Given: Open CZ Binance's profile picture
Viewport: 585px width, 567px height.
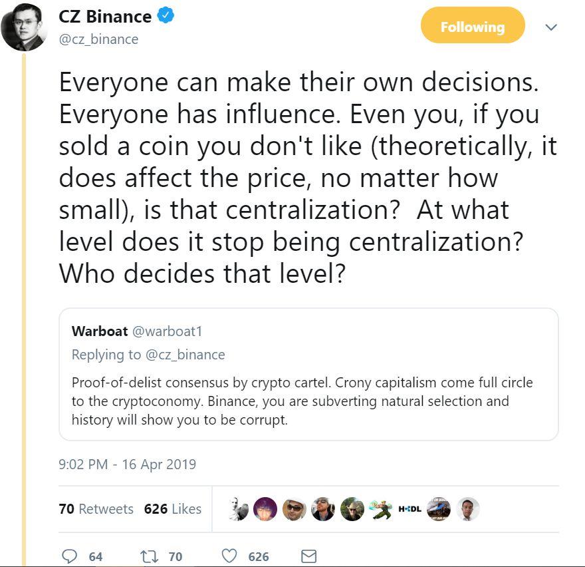Looking at the screenshot, I should (25, 28).
